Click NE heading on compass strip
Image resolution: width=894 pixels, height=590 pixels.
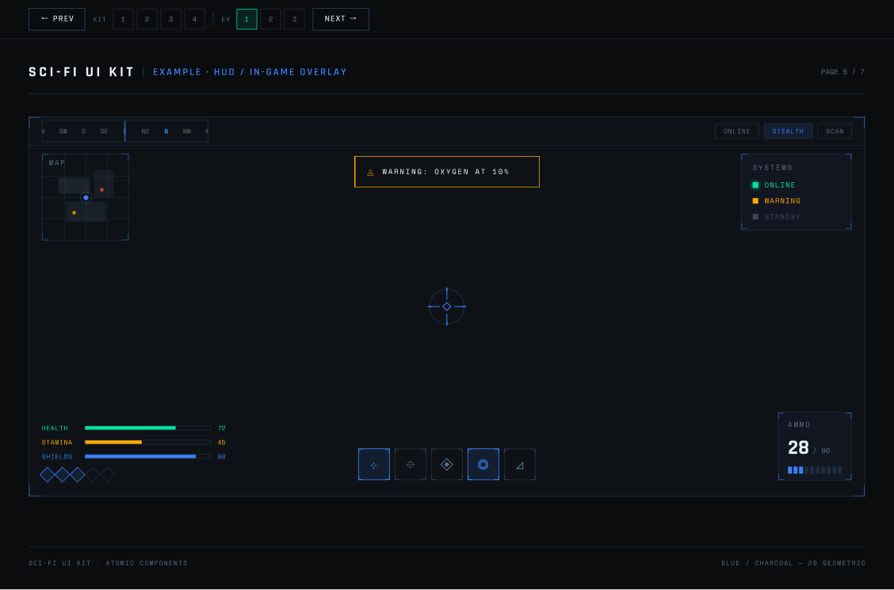click(145, 131)
